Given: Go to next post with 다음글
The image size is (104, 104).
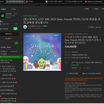Looking at the screenshot, I should pos(95,9).
